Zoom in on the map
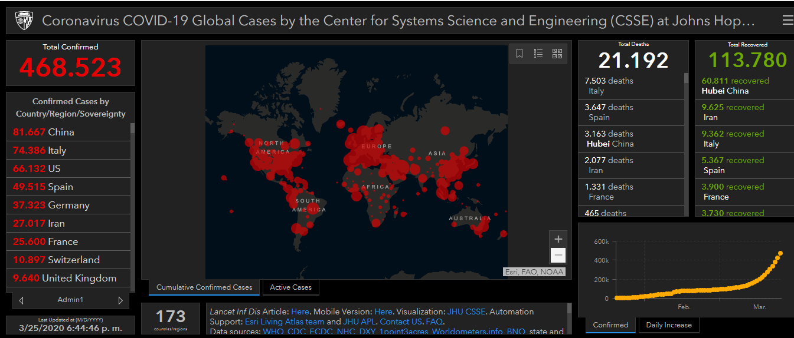Viewport: 794px width, 338px height. [x=558, y=239]
